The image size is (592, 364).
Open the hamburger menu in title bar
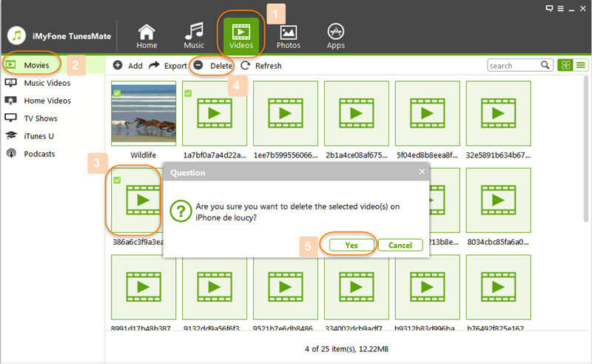(x=561, y=8)
